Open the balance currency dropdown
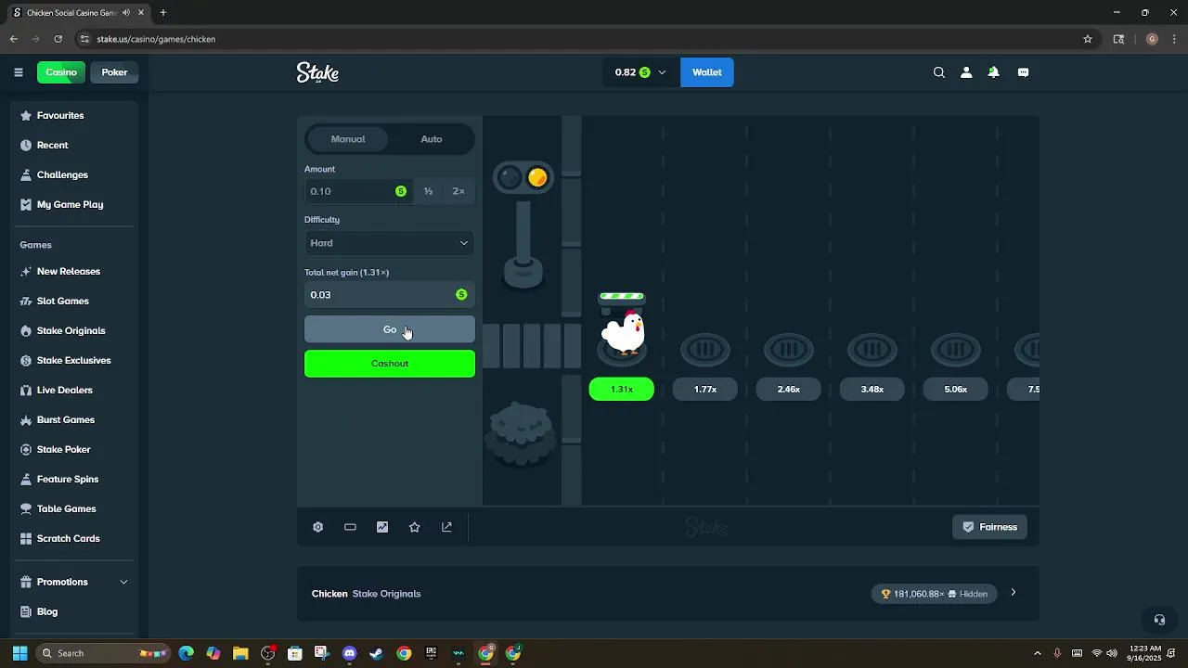 coord(640,72)
